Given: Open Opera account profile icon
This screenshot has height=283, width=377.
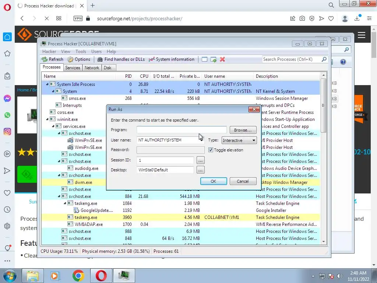Looking at the screenshot, I should point(345,18).
